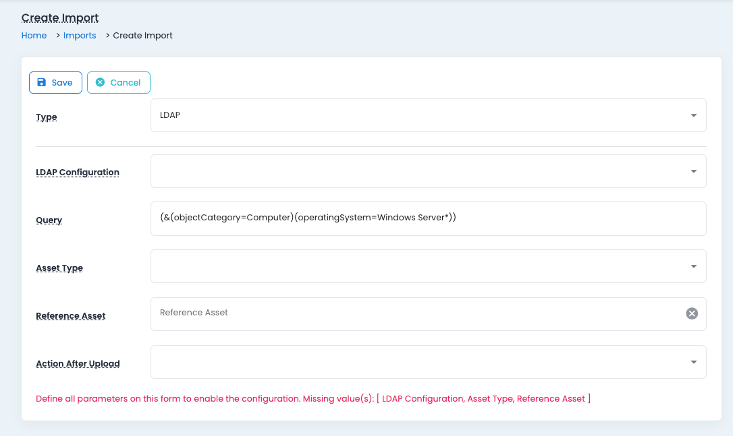The image size is (733, 436).
Task: Go to Home via breadcrumb
Action: [x=34, y=36]
